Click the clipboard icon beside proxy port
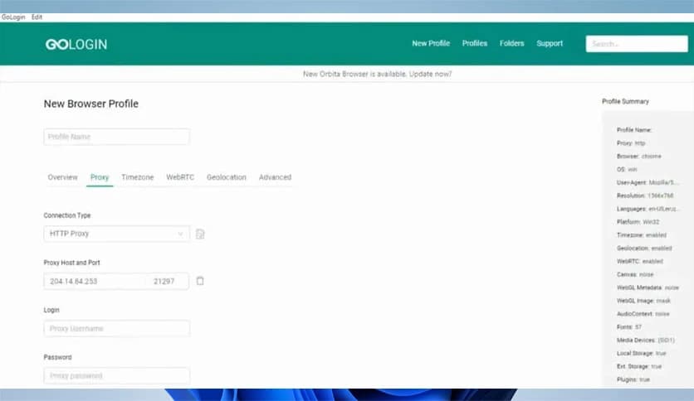Viewport: 694px width, 401px height. pyautogui.click(x=200, y=281)
